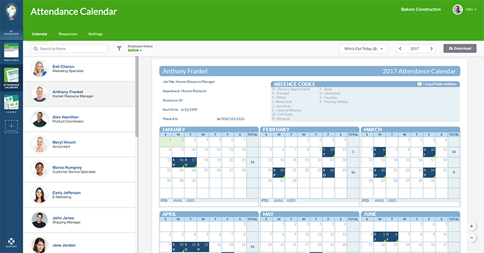Screen dimensions: 484x253
Task: Open the Gary user menu
Action: point(464,10)
